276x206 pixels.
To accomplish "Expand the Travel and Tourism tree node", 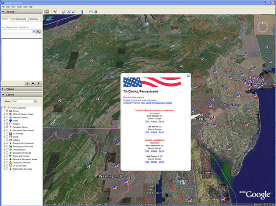I will point(5,156).
